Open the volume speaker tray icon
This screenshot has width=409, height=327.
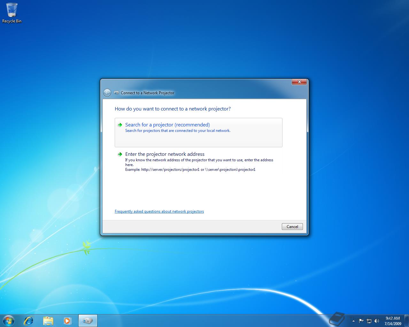click(377, 321)
